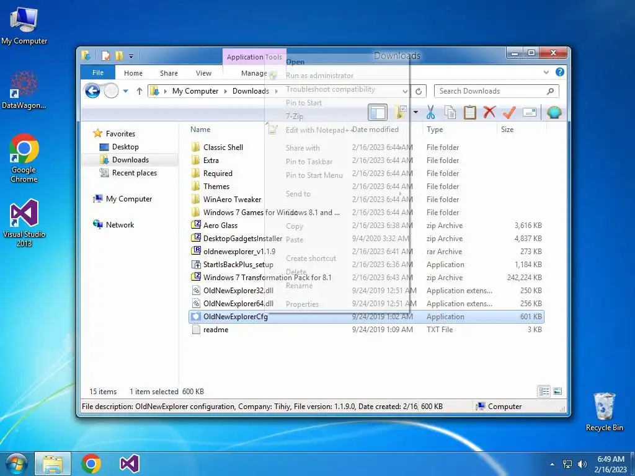Switch to the Home ribbon tab

pos(133,73)
